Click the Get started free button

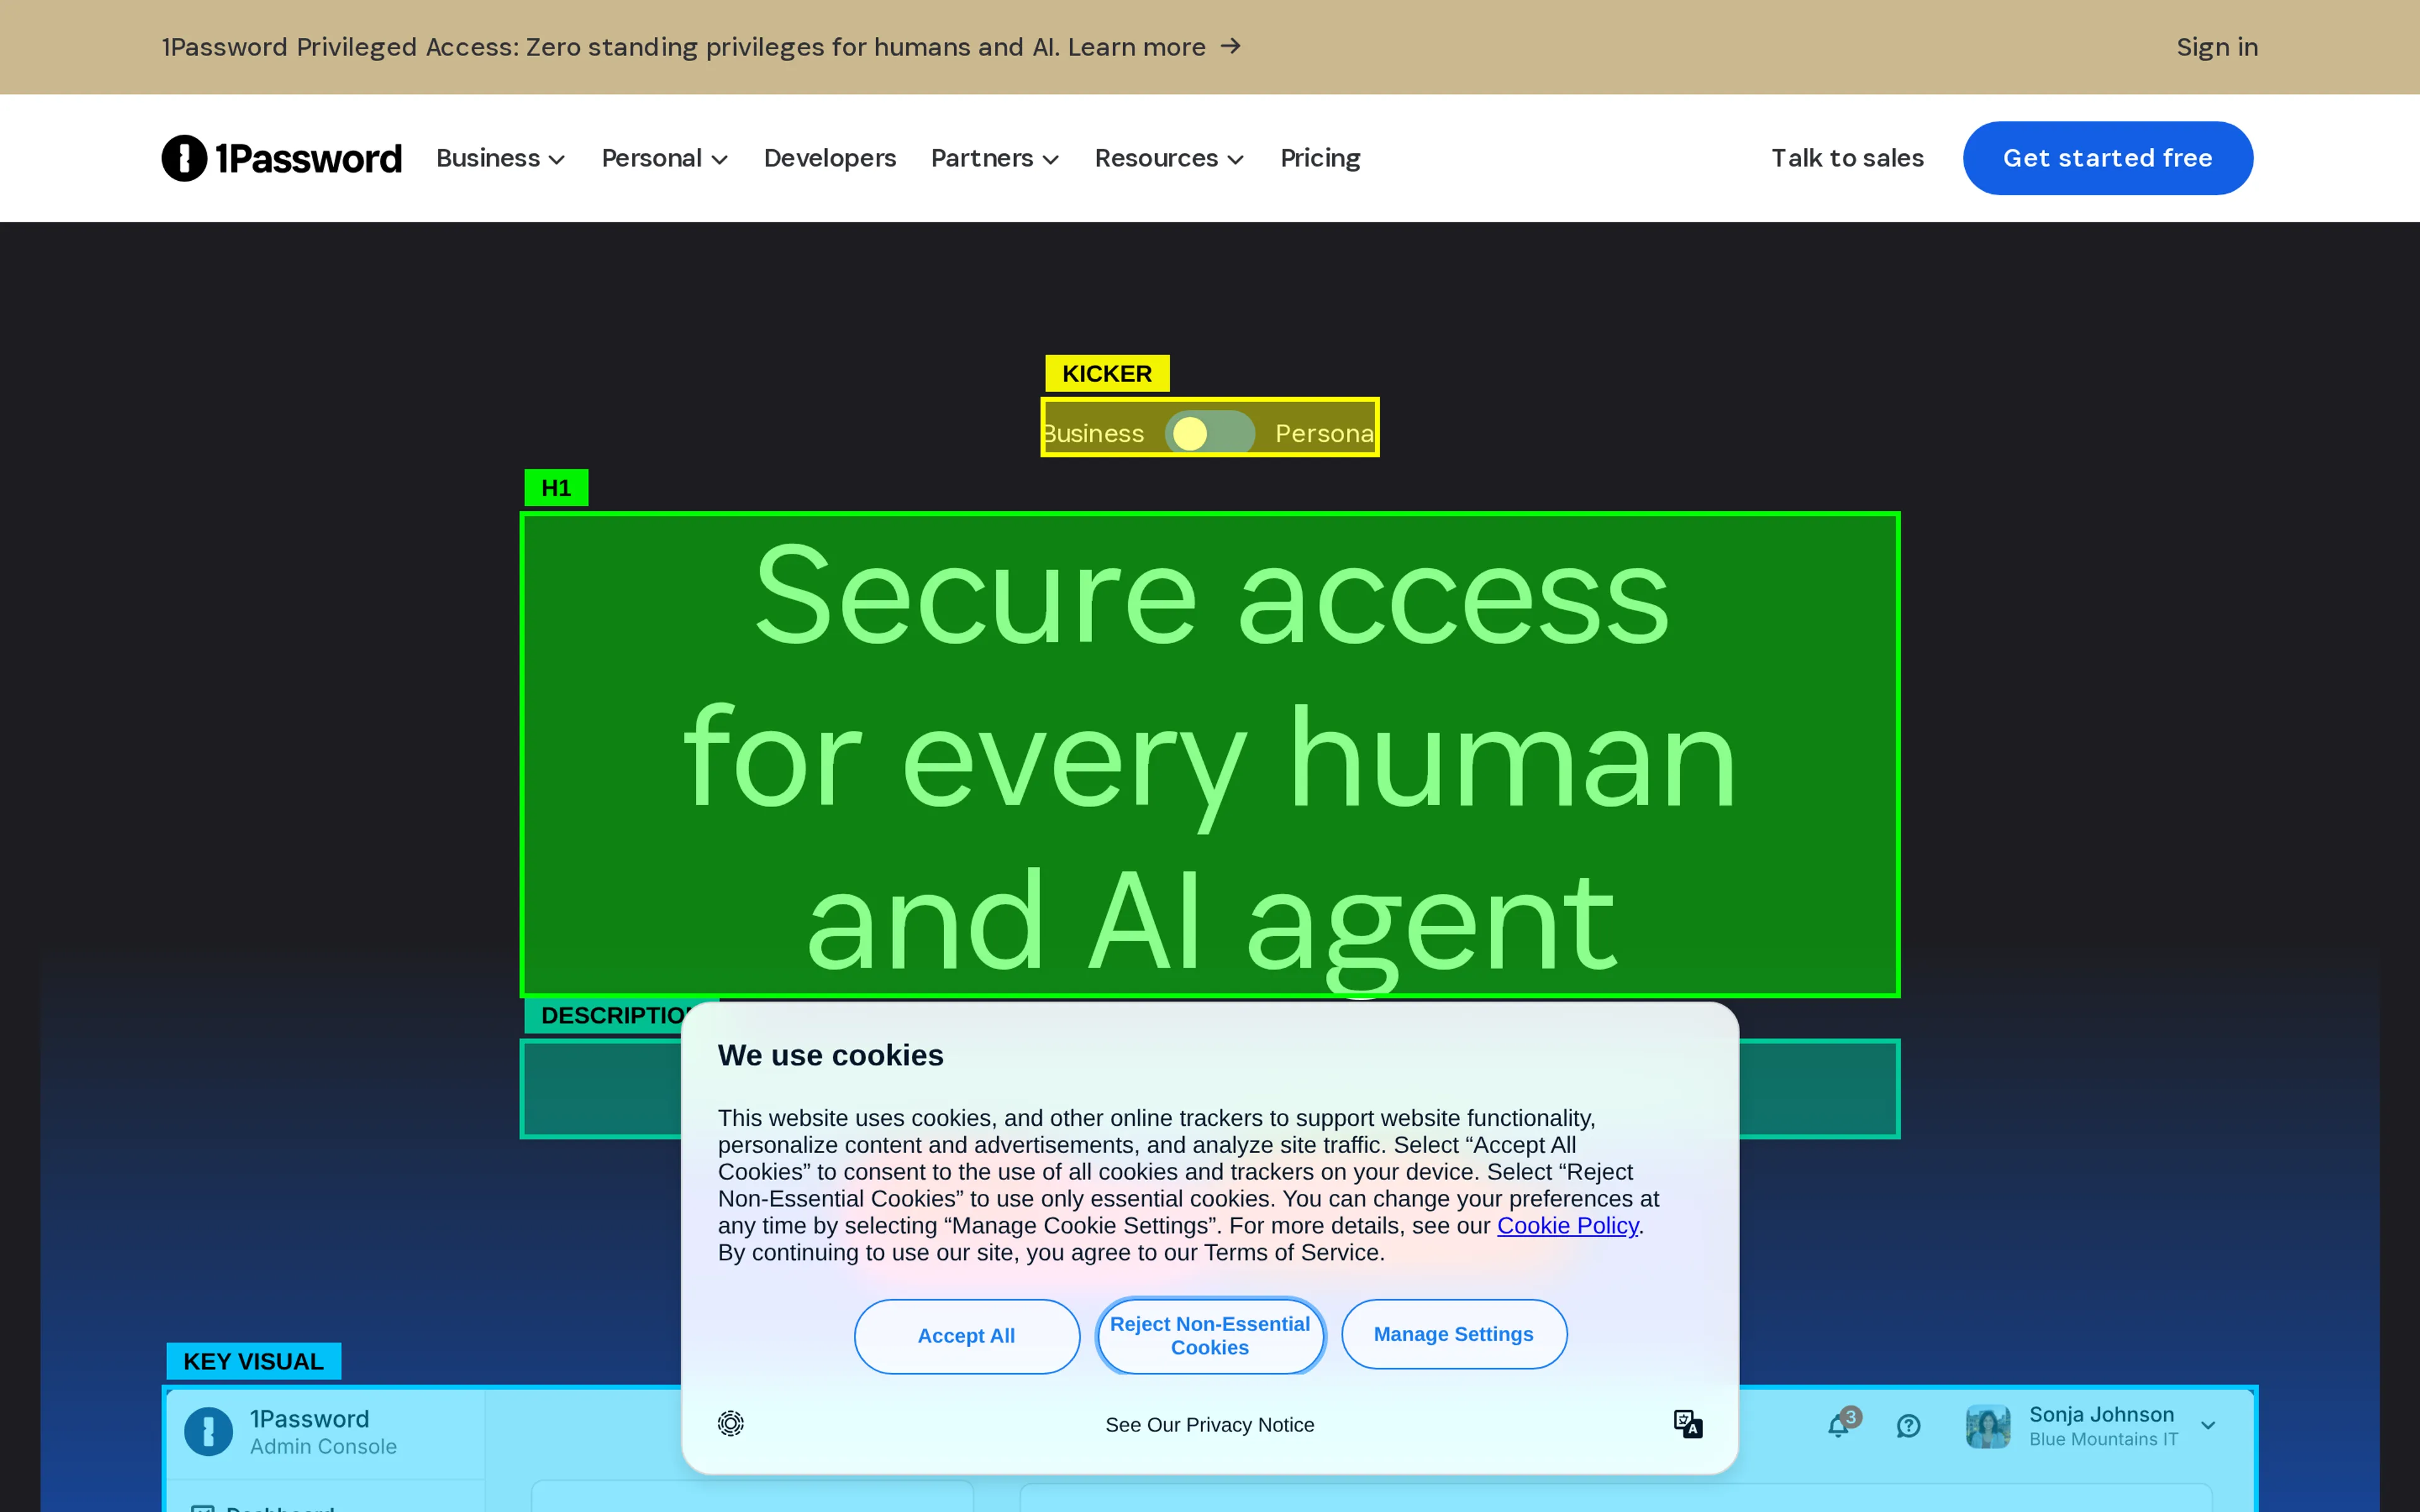(2107, 158)
